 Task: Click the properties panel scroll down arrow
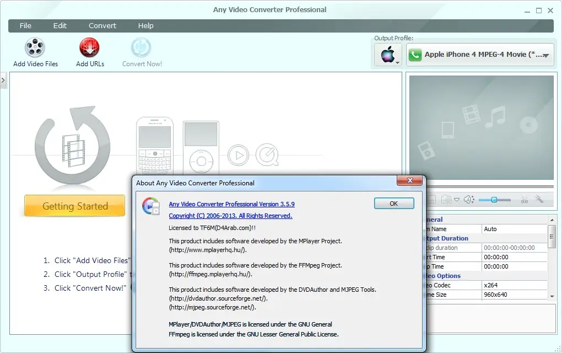(x=552, y=296)
